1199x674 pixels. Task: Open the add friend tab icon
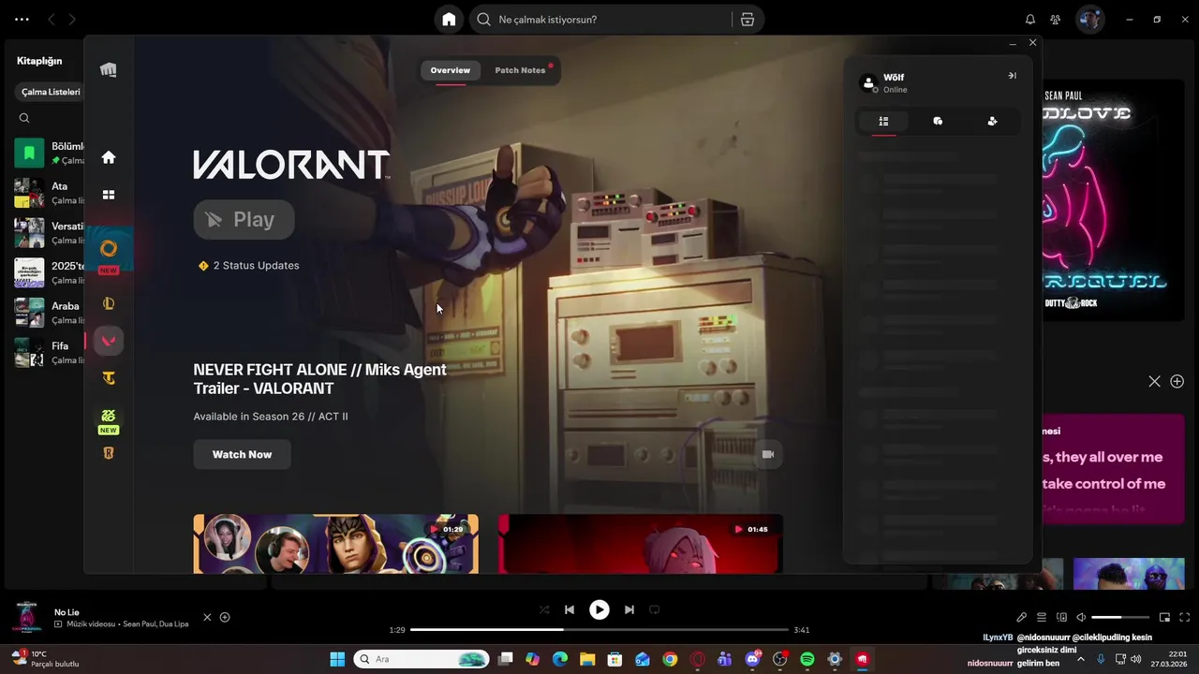992,121
